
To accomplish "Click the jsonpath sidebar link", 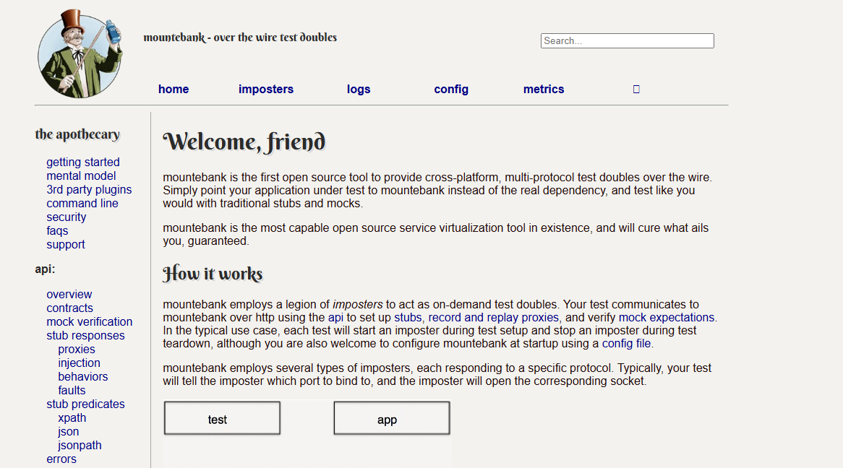I will pos(80,446).
